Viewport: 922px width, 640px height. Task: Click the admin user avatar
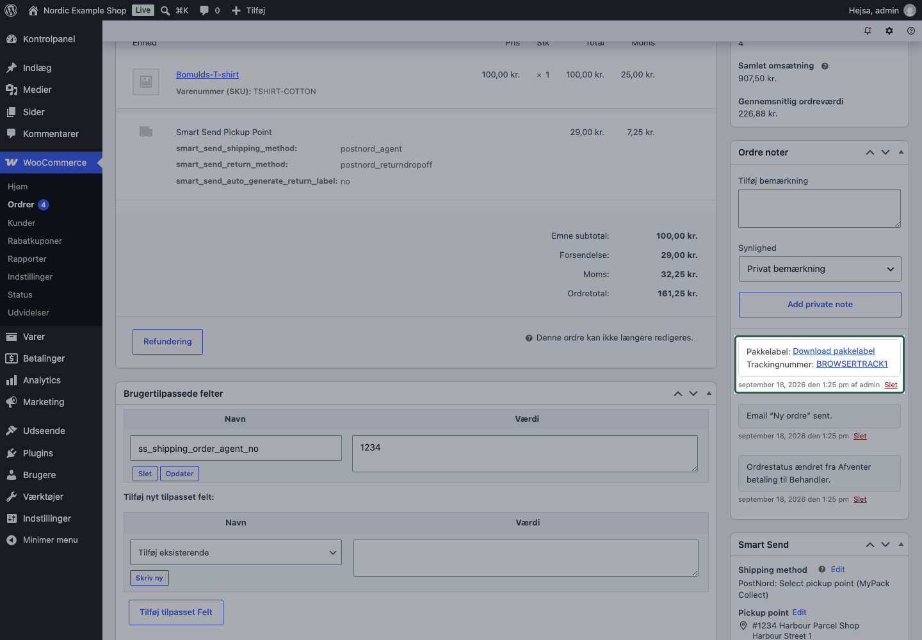tap(910, 10)
